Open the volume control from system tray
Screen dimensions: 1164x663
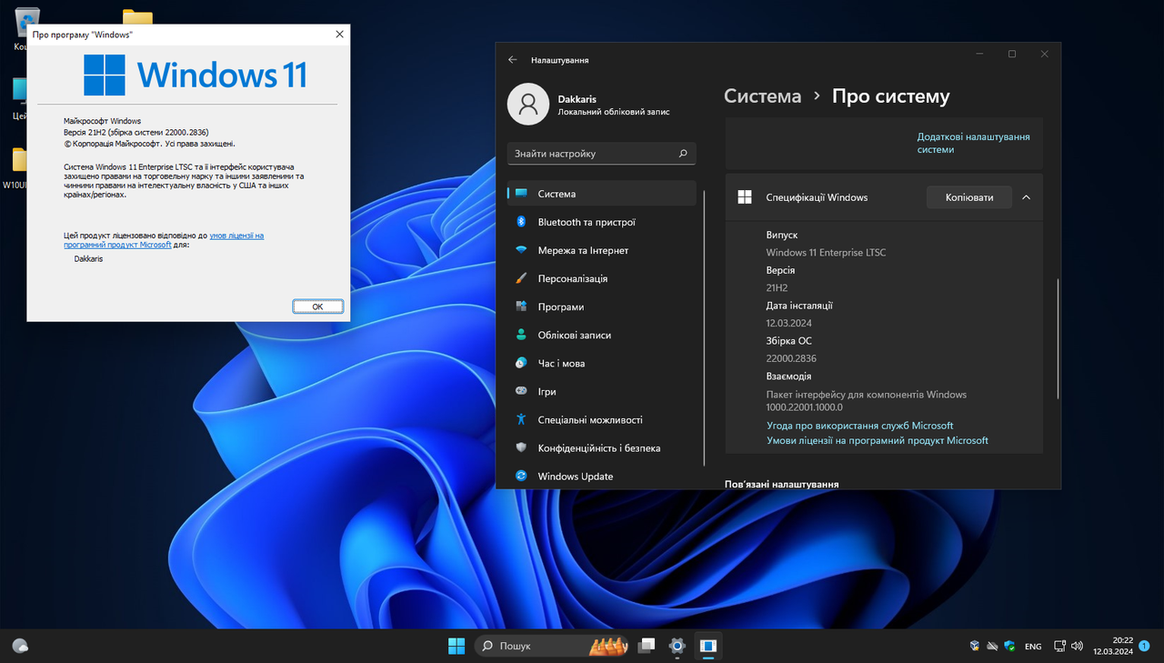(1077, 646)
